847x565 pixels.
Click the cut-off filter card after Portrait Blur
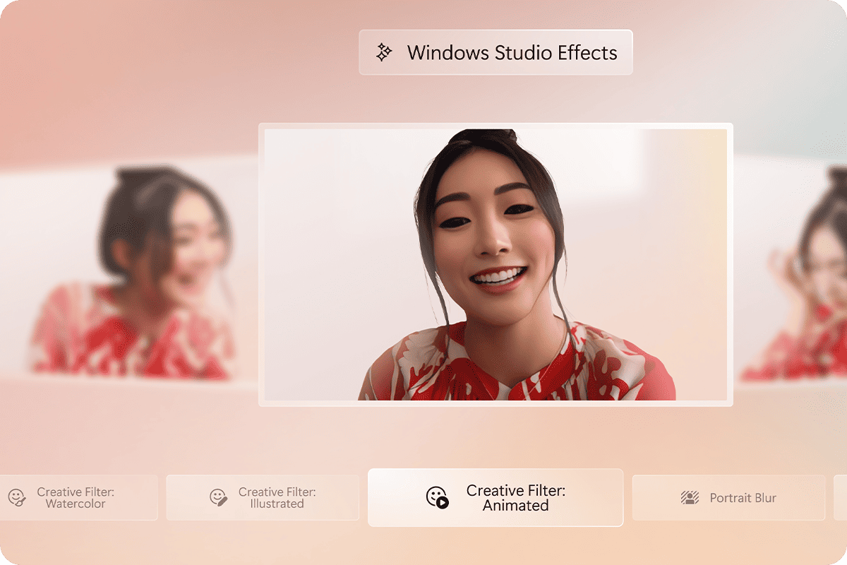(840, 498)
